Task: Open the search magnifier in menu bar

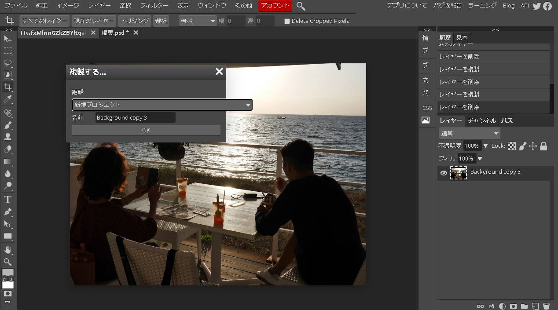Action: [x=301, y=6]
